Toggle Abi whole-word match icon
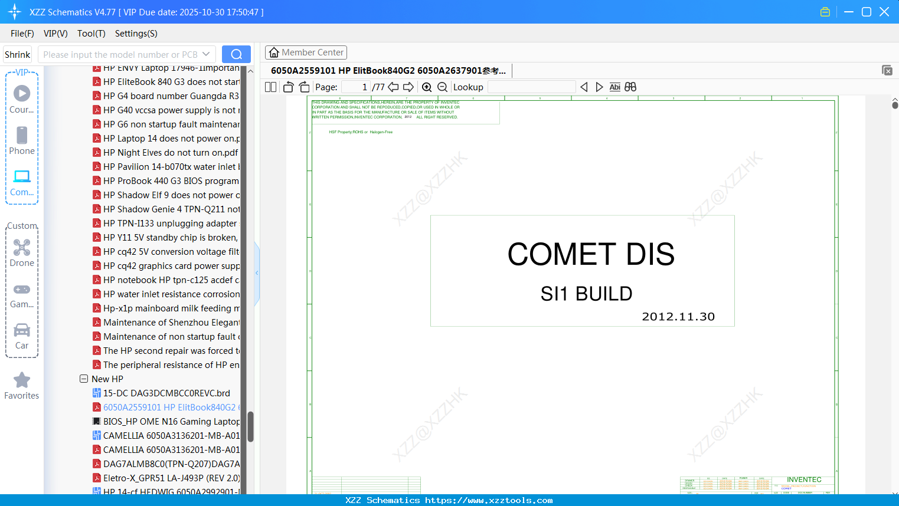This screenshot has height=506, width=899. click(x=614, y=87)
